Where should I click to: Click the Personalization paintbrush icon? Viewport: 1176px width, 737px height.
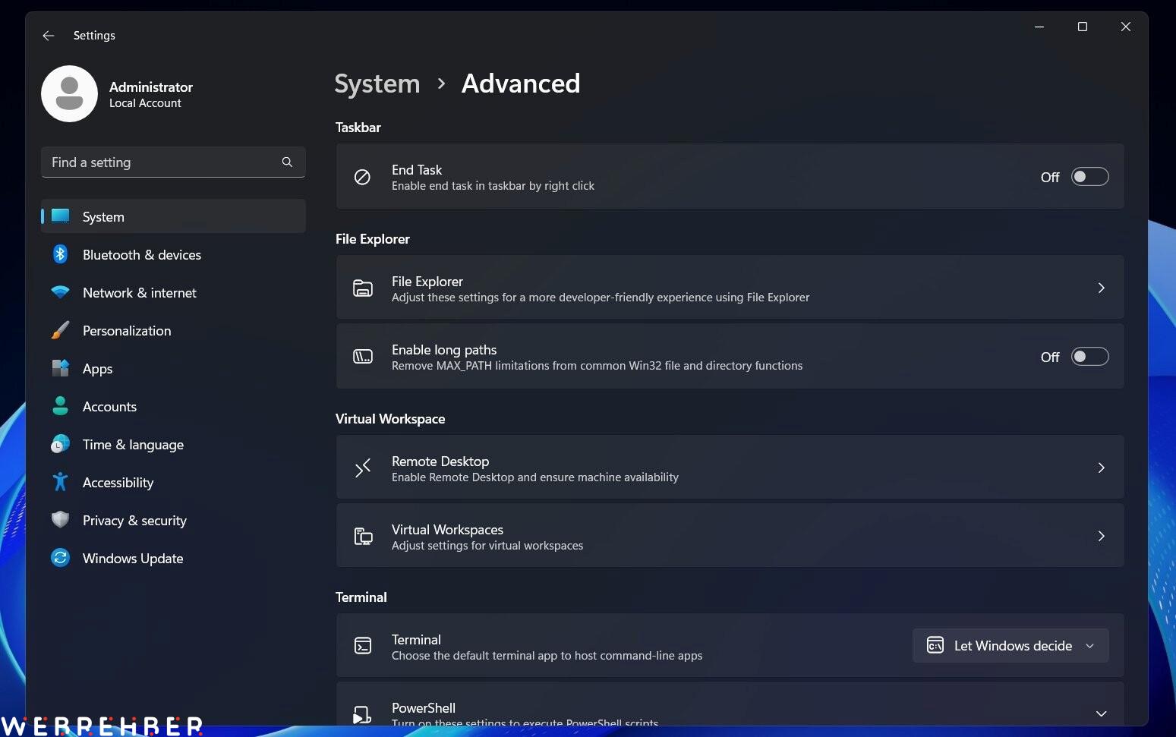tap(60, 330)
